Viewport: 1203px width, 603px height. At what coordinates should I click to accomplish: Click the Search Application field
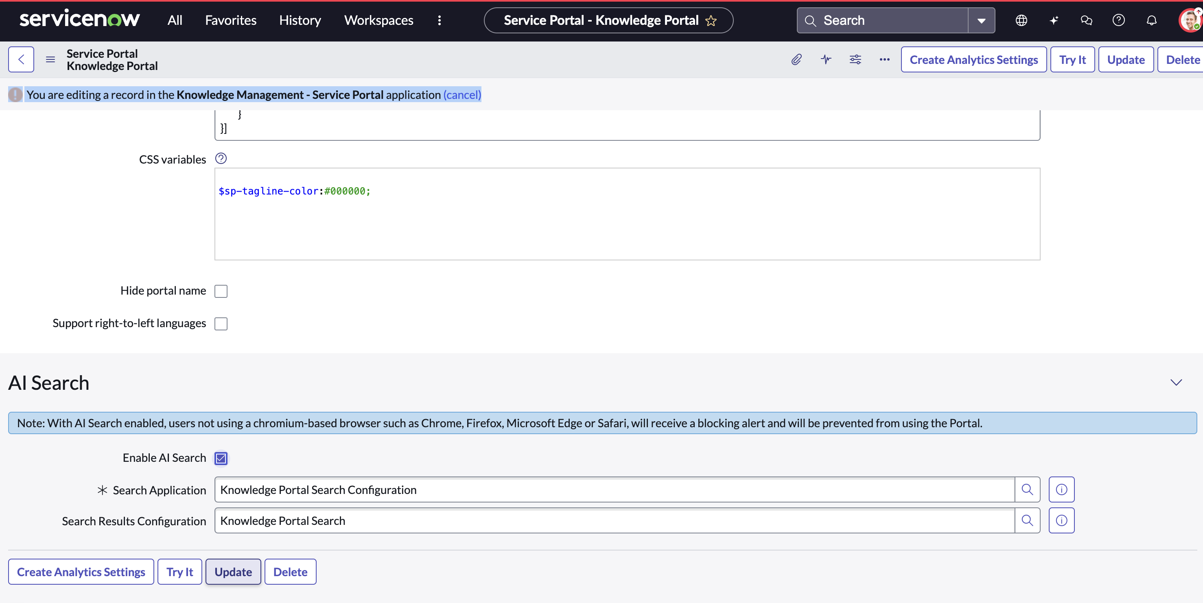click(x=614, y=489)
